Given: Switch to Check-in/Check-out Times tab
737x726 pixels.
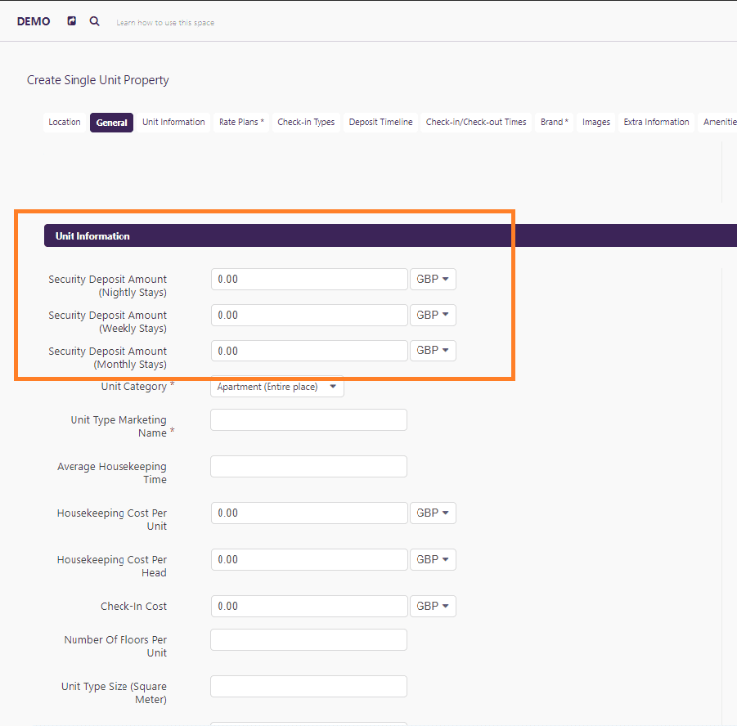Looking at the screenshot, I should pos(476,122).
